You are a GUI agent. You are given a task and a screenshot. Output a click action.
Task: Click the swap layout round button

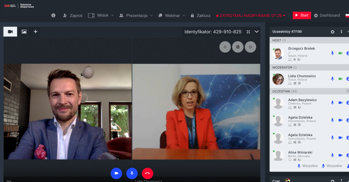(225, 47)
